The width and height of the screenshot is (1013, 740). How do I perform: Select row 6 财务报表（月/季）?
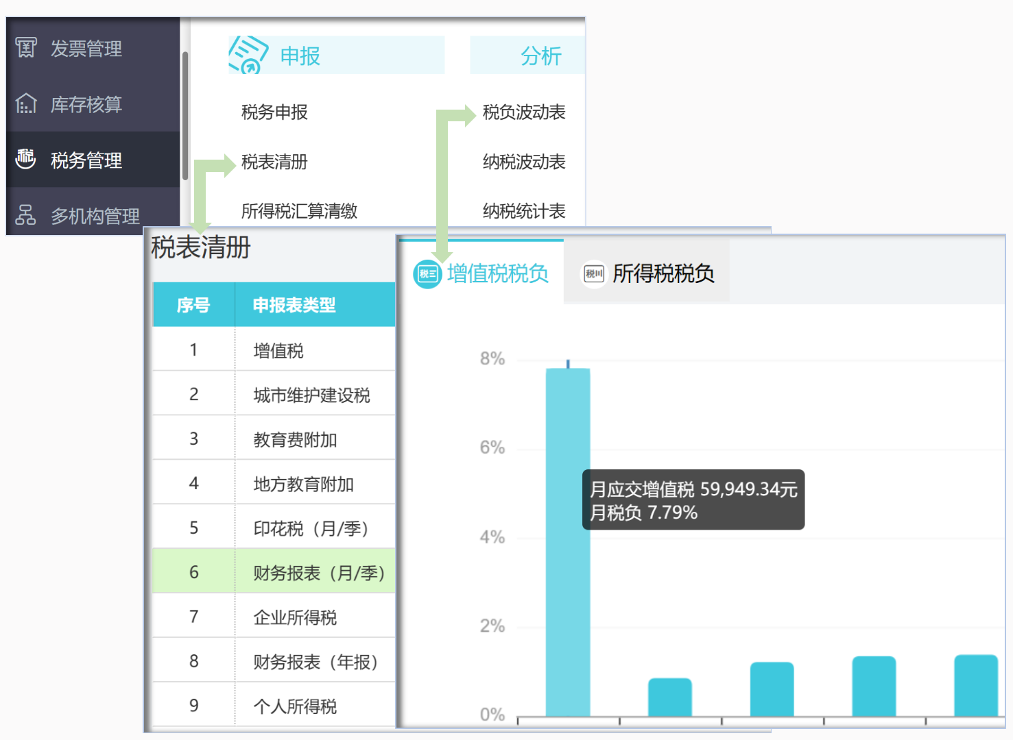pyautogui.click(x=316, y=571)
